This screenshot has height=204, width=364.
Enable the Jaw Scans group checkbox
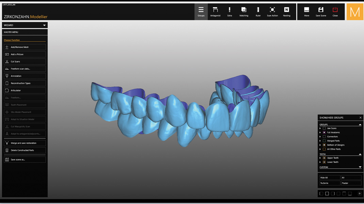tap(324, 129)
